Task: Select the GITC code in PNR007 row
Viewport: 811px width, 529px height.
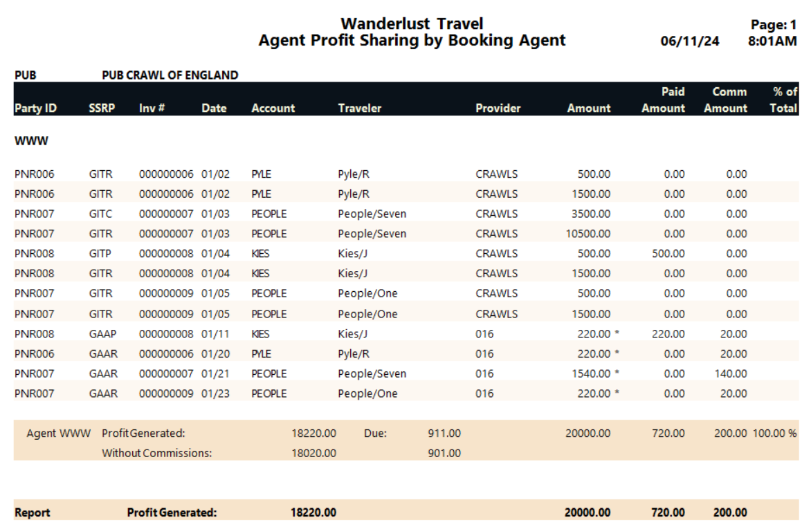Action: tap(100, 214)
